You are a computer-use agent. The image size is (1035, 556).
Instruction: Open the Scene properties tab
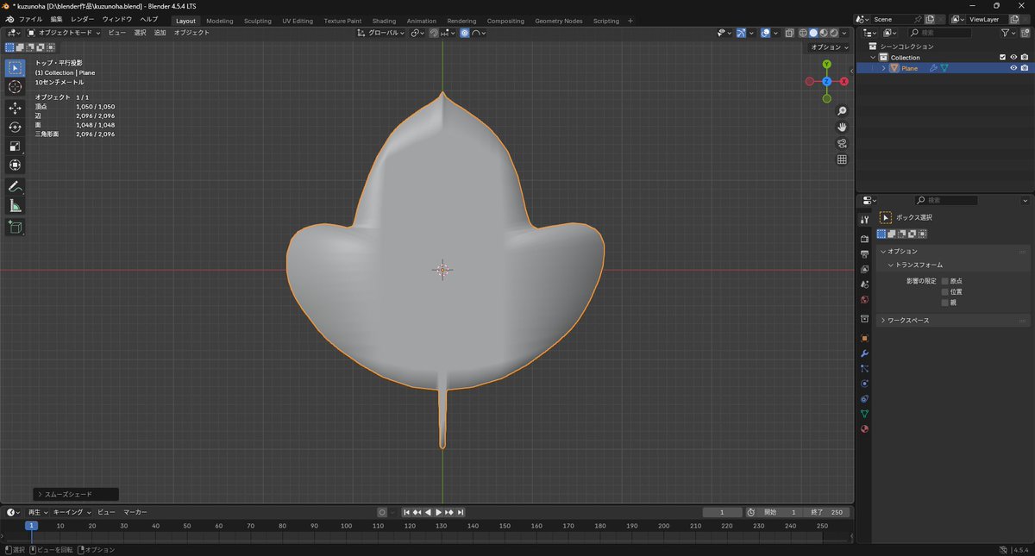tap(864, 284)
